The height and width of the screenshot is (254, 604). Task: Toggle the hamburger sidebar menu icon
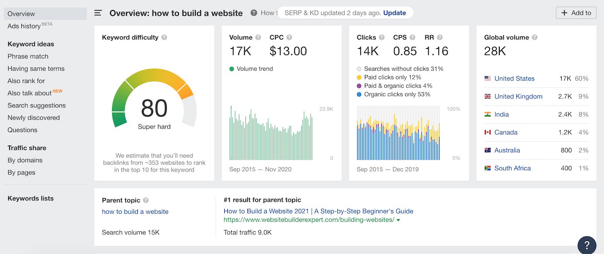click(x=98, y=13)
